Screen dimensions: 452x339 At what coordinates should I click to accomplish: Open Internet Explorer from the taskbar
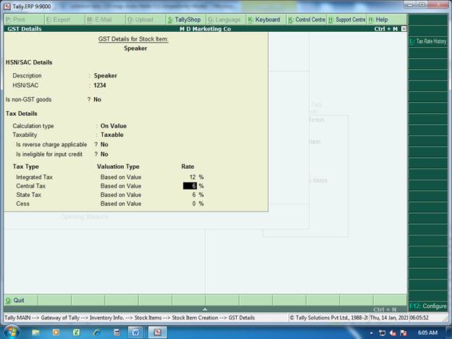(x=96, y=332)
